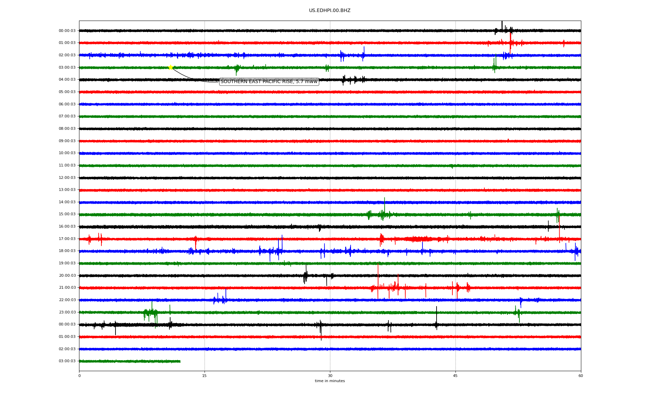Click the 23:00:03 time label
This screenshot has height=412, width=660.
pos(67,312)
